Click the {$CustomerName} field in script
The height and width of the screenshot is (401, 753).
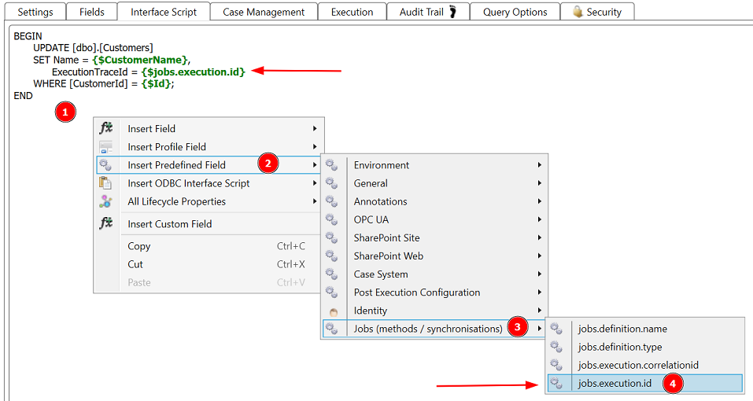click(140, 60)
